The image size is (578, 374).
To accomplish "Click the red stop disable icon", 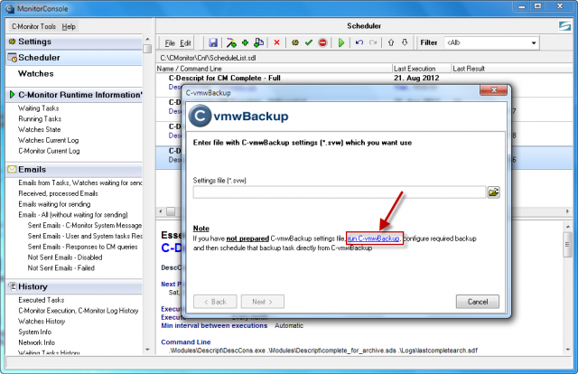I will 322,42.
